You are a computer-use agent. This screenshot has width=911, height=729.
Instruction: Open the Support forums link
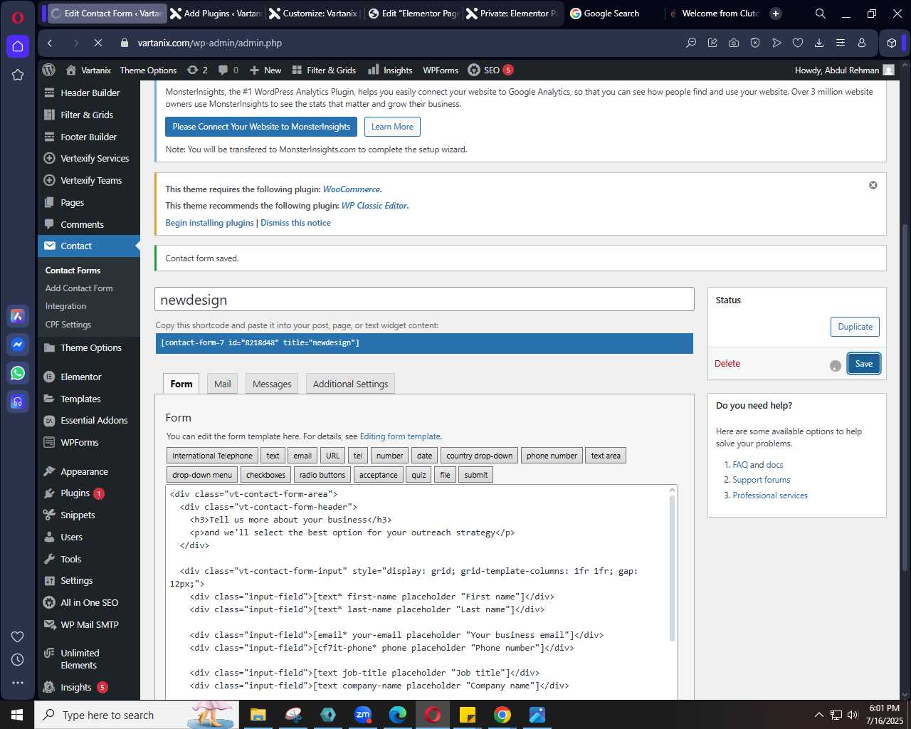tap(762, 480)
